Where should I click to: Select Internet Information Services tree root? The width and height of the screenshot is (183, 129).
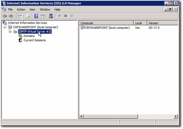click(28, 23)
